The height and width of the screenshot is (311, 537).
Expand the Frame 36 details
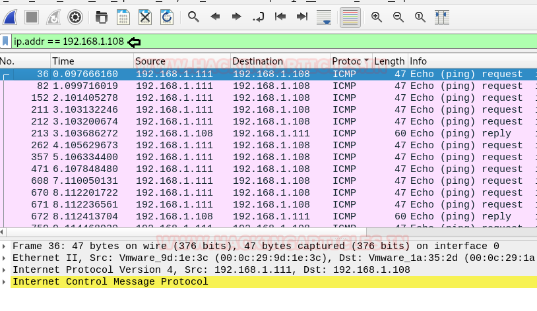4,246
